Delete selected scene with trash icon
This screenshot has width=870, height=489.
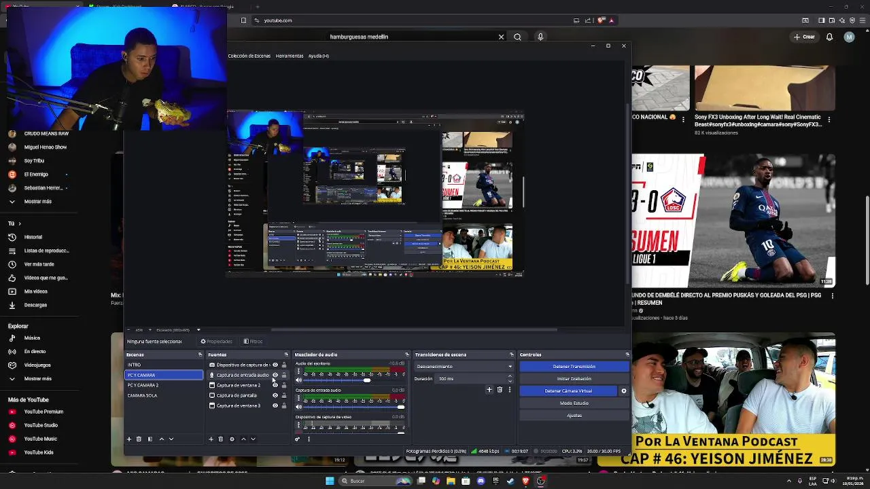pyautogui.click(x=139, y=439)
